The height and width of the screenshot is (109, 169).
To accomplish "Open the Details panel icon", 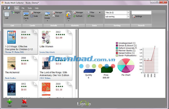I will click(x=47, y=14).
